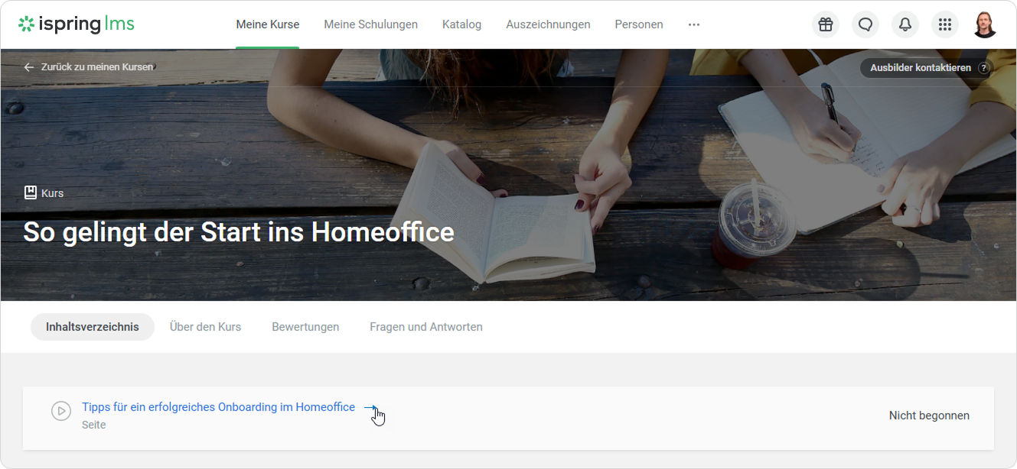Viewport: 1017px width, 469px height.
Task: Click the iSpring LMS logo
Action: coord(77,24)
